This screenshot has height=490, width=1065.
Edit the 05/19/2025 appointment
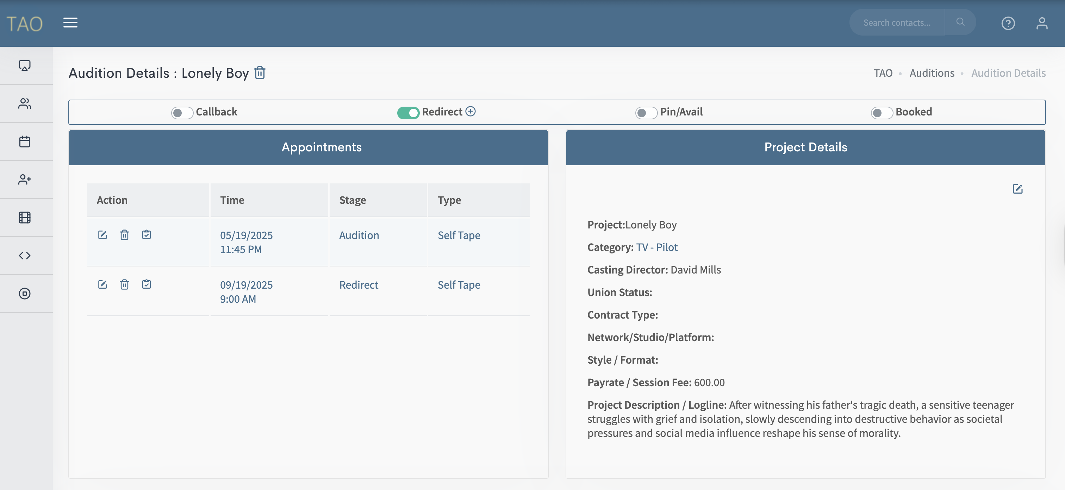click(102, 235)
